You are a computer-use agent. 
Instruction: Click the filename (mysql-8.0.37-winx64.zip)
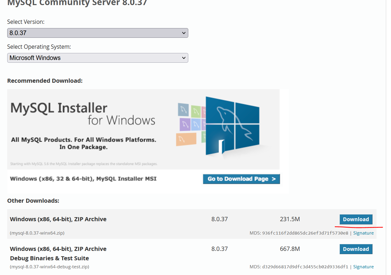(x=37, y=233)
